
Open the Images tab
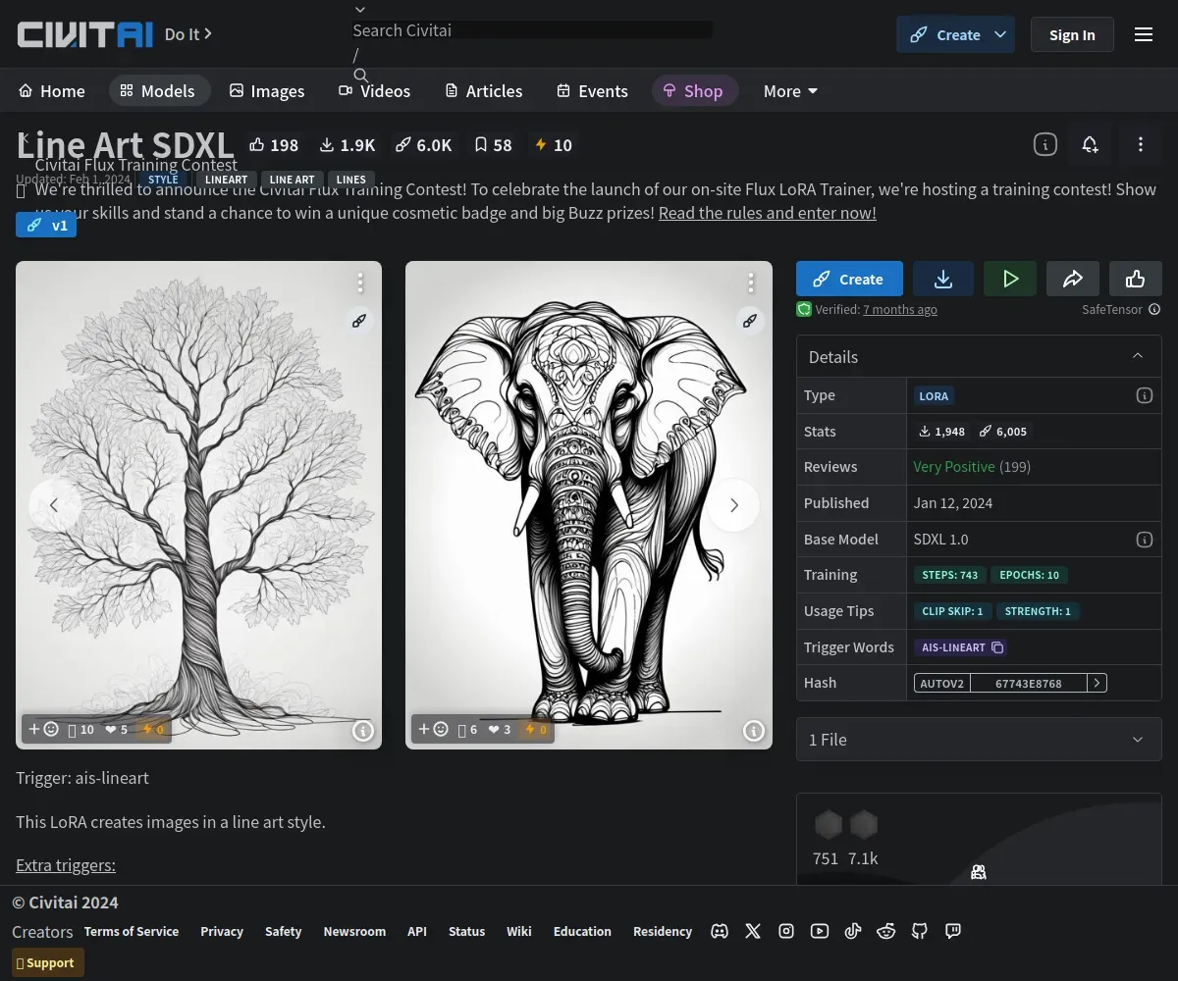(x=267, y=91)
